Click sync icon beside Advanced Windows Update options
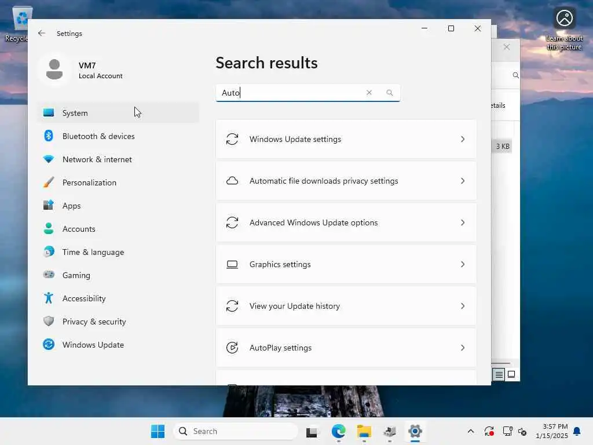The image size is (593, 445). tap(232, 222)
